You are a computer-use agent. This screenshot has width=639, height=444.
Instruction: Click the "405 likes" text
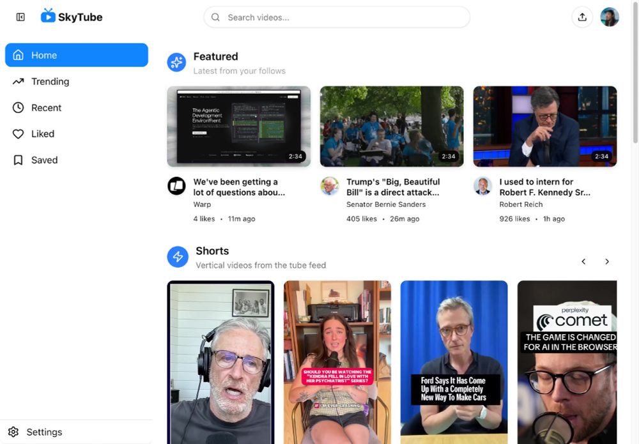pyautogui.click(x=362, y=218)
